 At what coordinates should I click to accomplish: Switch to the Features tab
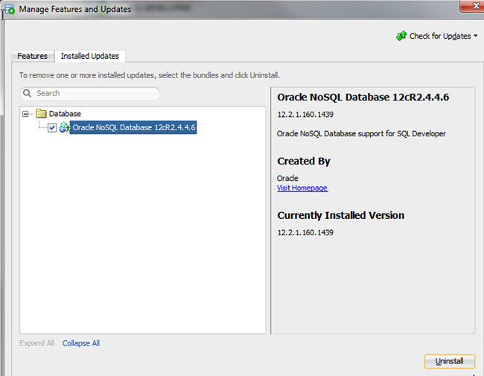(x=33, y=56)
